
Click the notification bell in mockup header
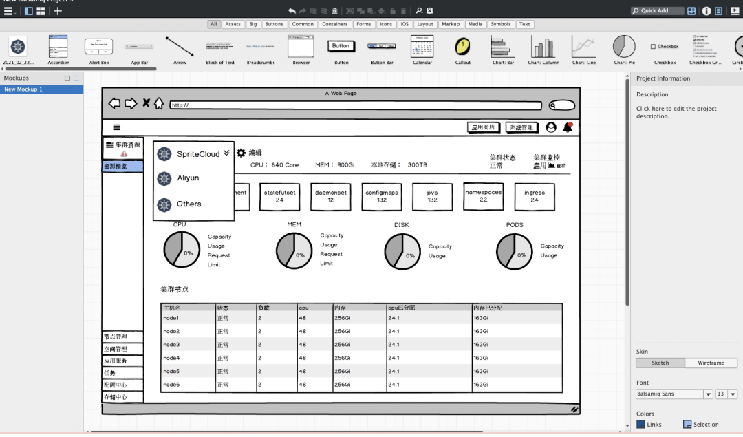568,127
